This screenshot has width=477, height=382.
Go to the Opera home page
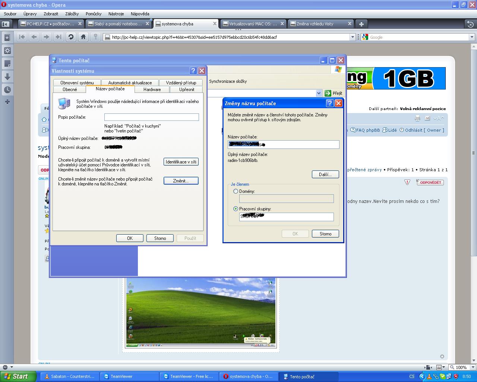click(x=83, y=37)
